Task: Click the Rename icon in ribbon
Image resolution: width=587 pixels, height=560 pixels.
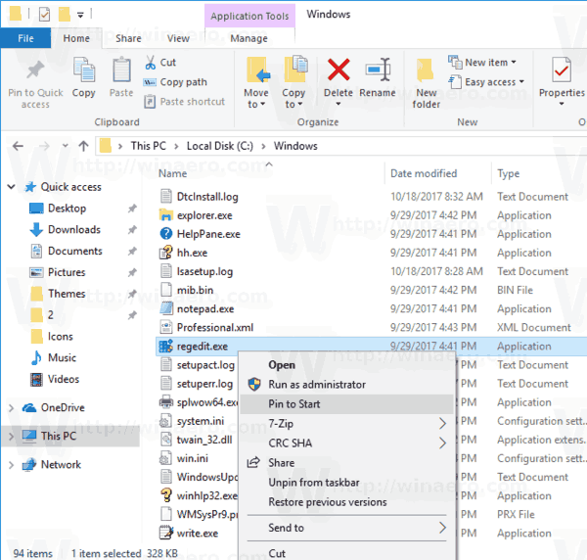Action: 378,71
